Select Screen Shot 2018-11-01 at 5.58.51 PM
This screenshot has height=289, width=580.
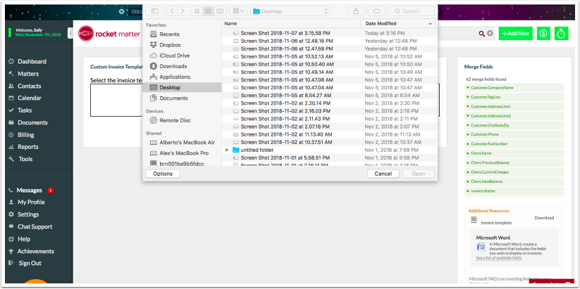(329, 158)
